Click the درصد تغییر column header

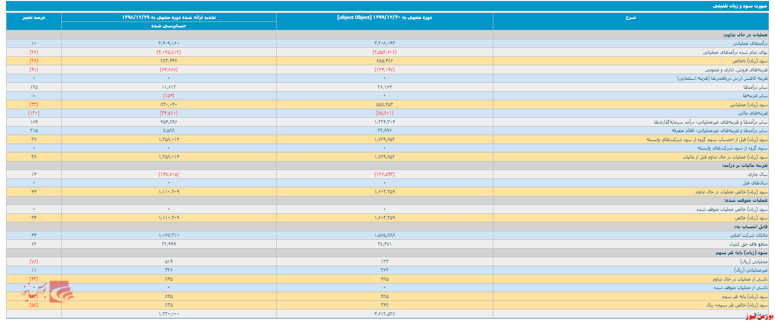click(x=34, y=17)
